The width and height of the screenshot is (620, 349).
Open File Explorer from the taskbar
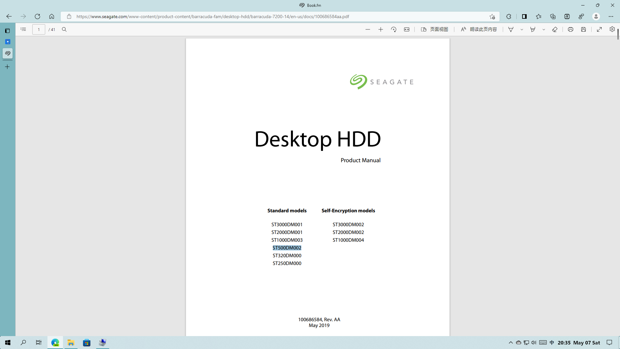tap(71, 343)
